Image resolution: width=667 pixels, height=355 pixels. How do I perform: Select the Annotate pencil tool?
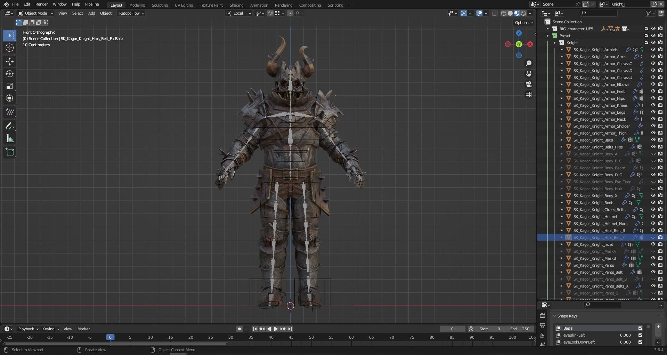pos(10,126)
